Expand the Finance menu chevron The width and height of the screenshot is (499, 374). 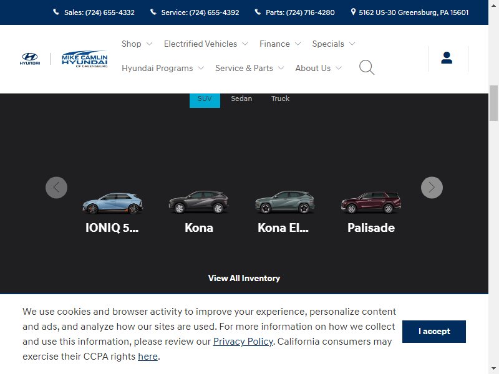coord(298,44)
